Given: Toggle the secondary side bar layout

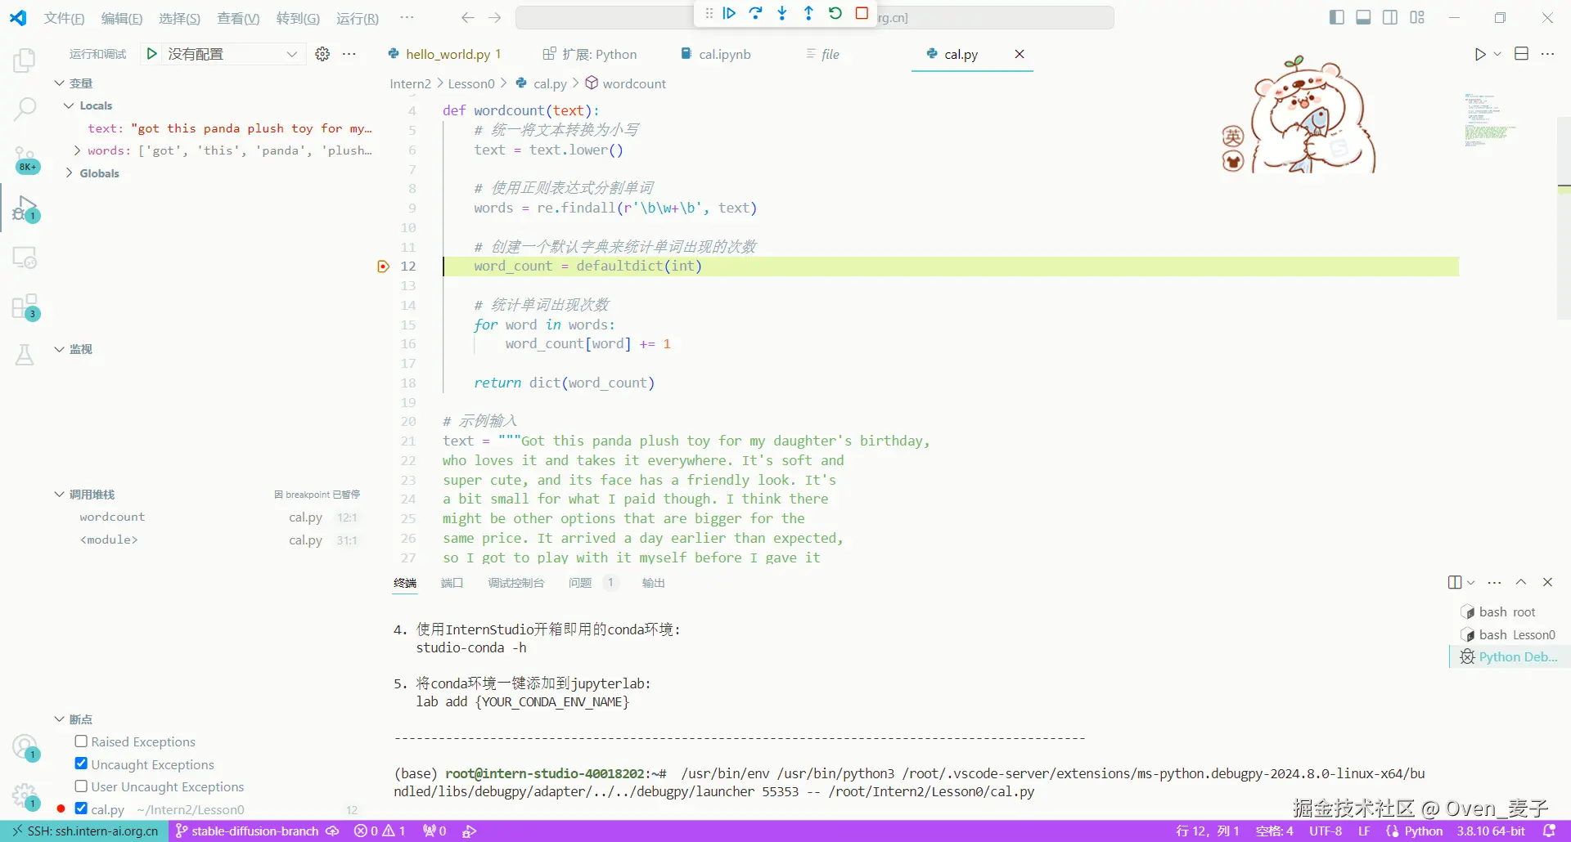Looking at the screenshot, I should pos(1390,17).
